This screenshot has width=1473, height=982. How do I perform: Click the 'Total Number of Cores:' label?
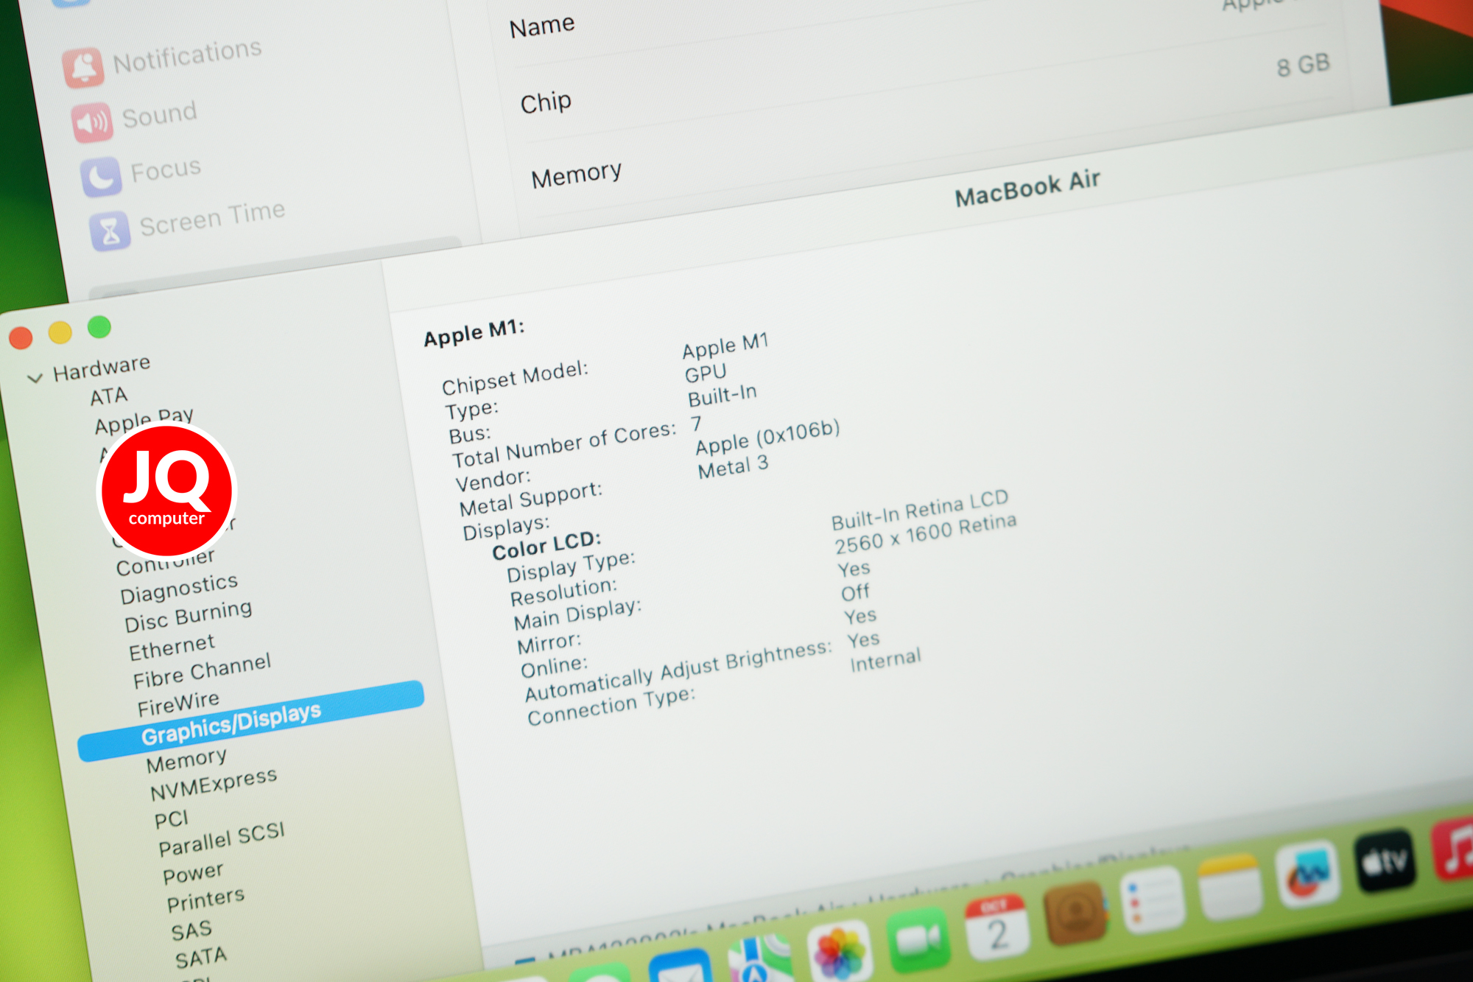(x=563, y=446)
